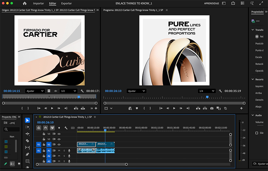Click Extract button in Program monitor
Image resolution: width=268 pixels, height=171 pixels.
point(205,108)
